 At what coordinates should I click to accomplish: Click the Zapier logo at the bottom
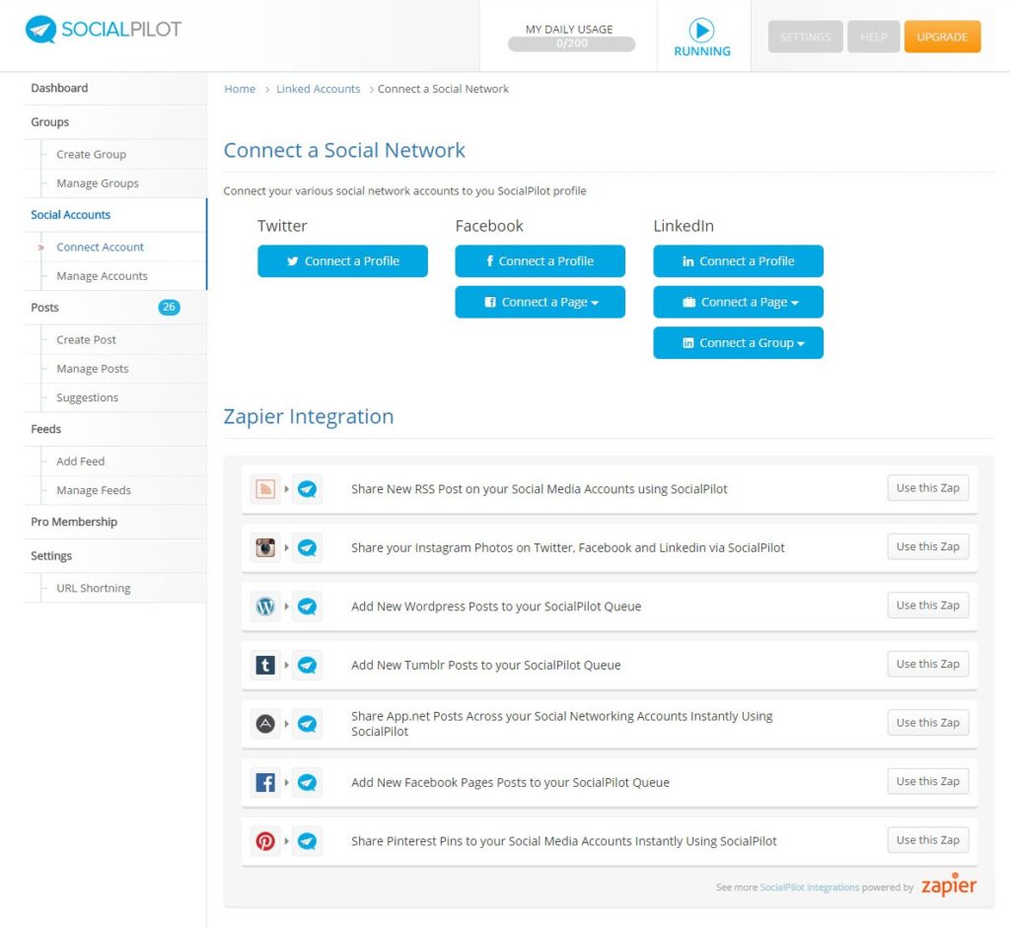pos(948,885)
